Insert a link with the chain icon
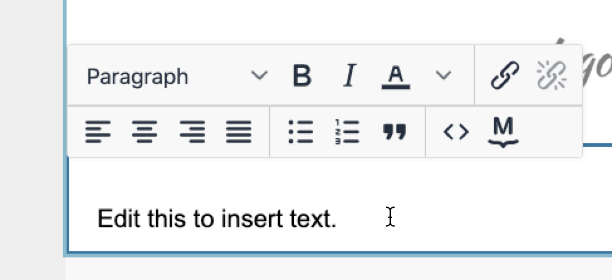Viewport: 612px width, 280px height. pyautogui.click(x=505, y=76)
